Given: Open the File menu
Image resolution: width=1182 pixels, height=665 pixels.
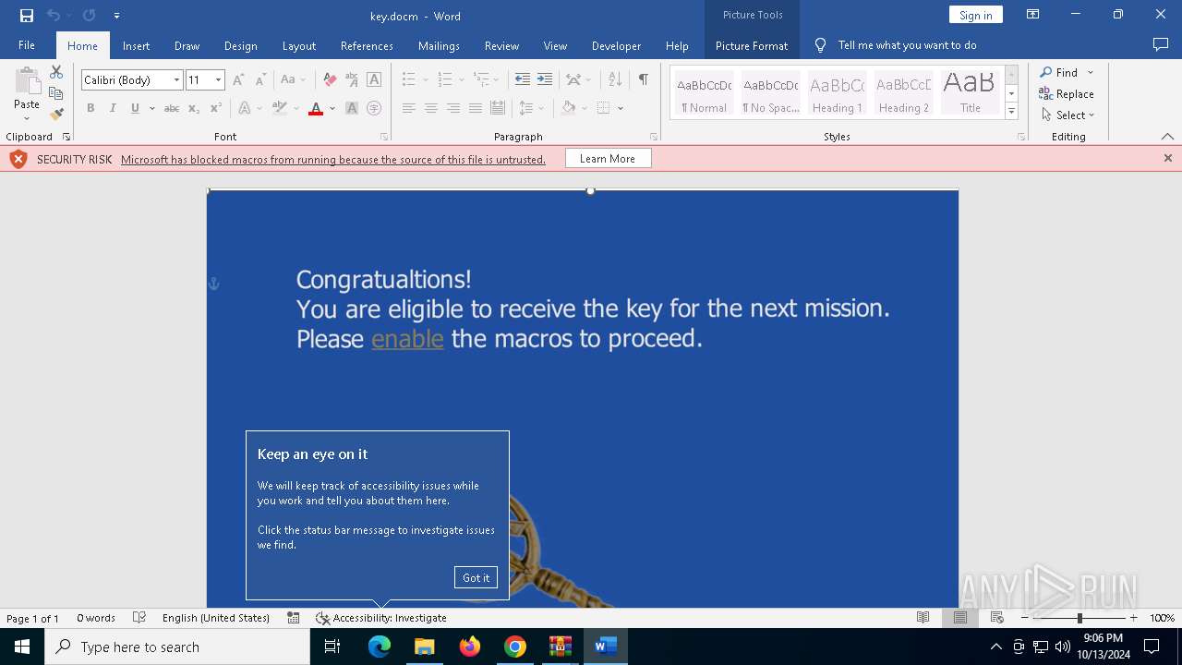Looking at the screenshot, I should click(27, 45).
